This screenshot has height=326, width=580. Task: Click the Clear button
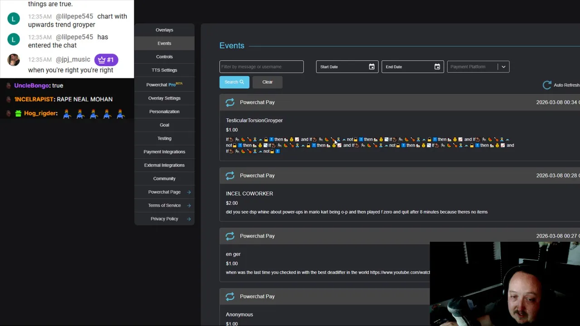click(x=267, y=82)
